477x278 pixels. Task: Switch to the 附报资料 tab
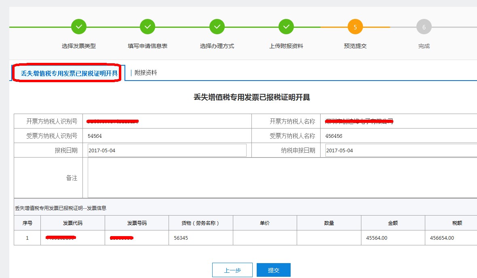(x=146, y=73)
